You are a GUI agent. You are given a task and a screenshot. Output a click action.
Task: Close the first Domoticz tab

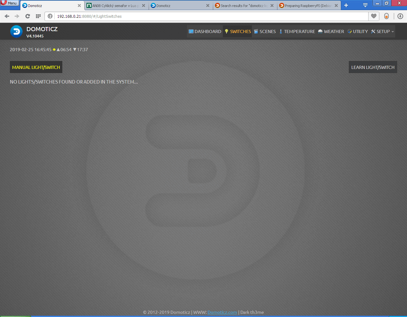coord(79,6)
